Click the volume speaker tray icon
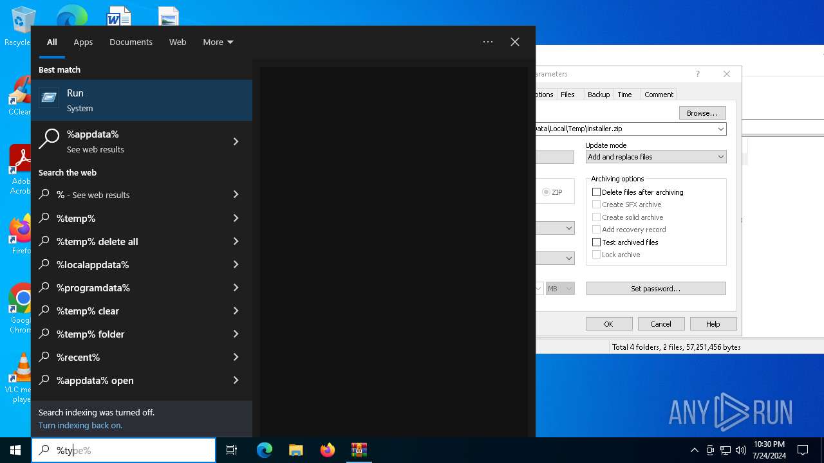 pos(741,450)
